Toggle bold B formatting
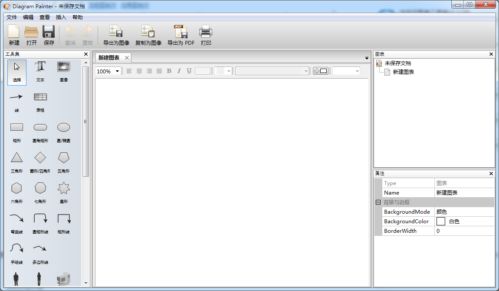 (x=169, y=71)
